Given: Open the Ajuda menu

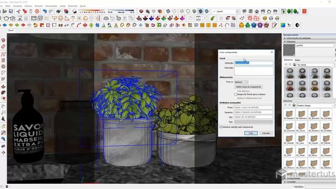Looking at the screenshot, I should [83, 6].
